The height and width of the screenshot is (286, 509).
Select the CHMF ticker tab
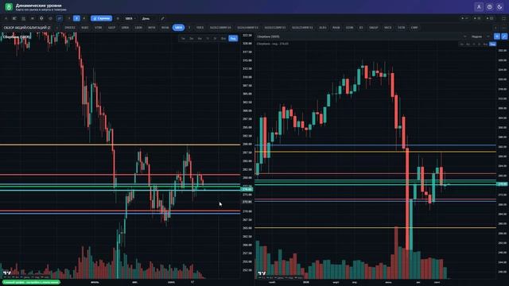(414, 28)
